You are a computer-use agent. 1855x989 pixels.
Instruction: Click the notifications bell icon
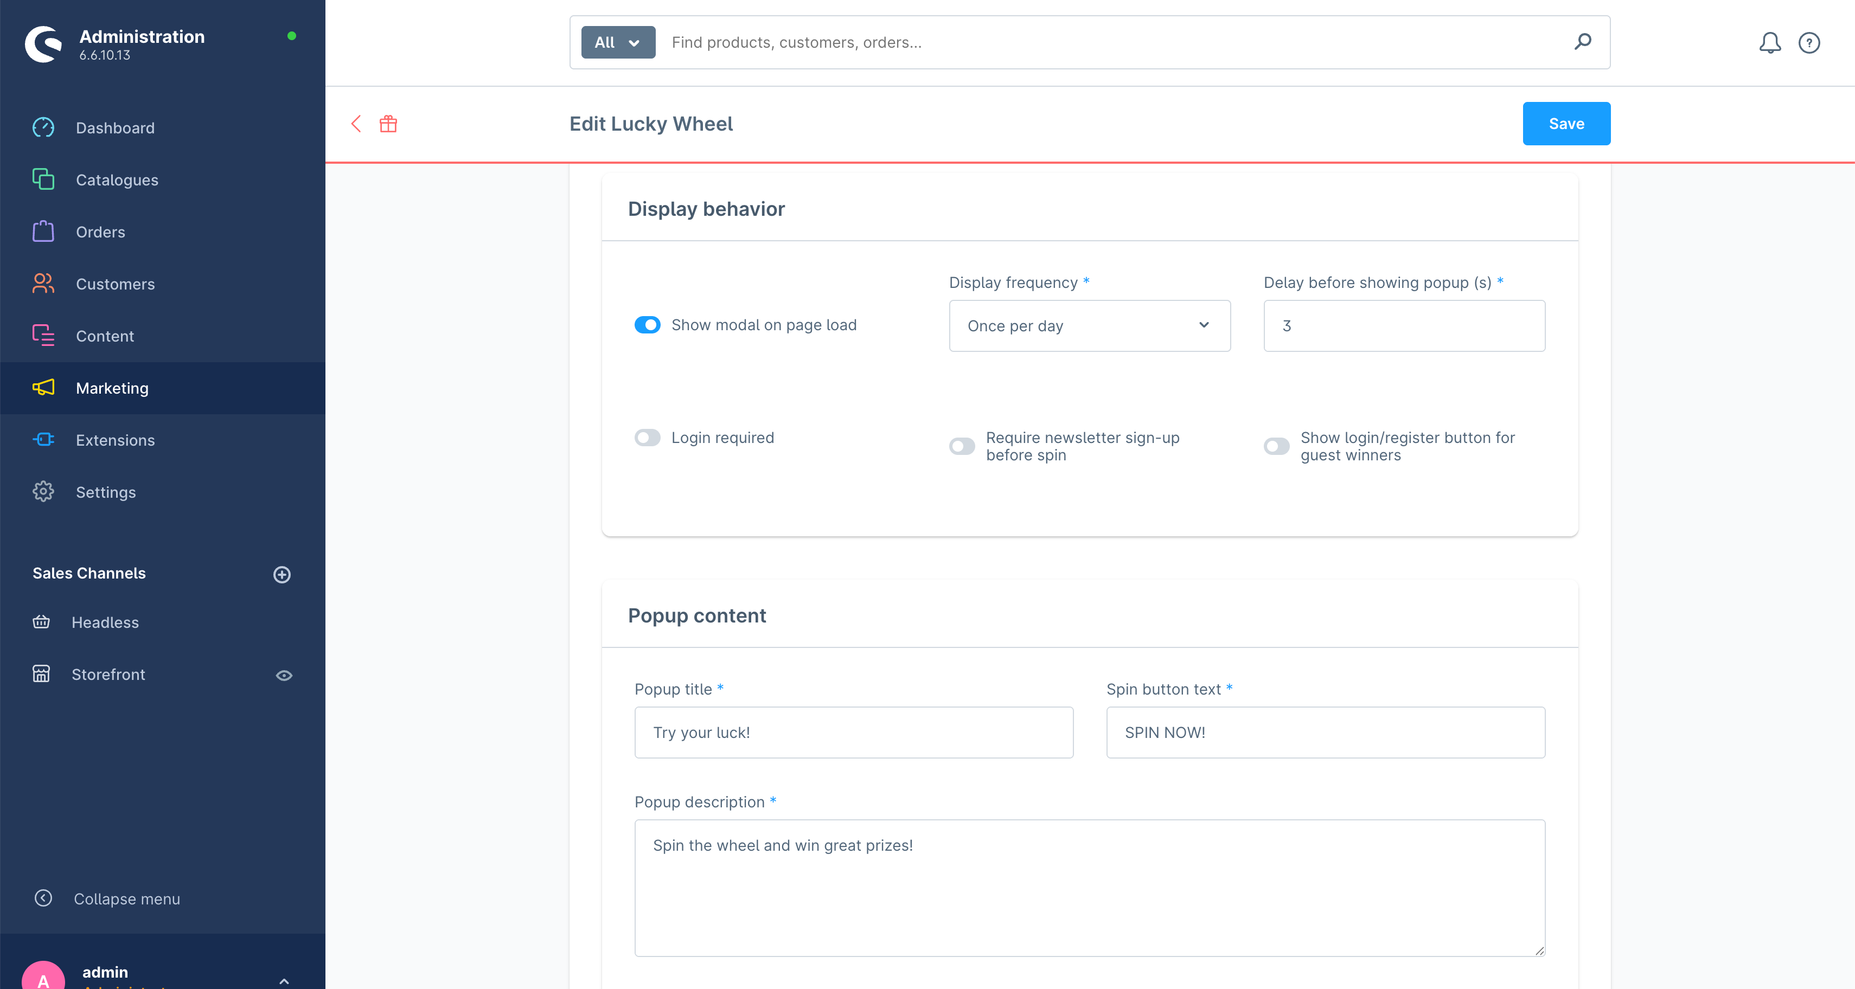click(1769, 42)
